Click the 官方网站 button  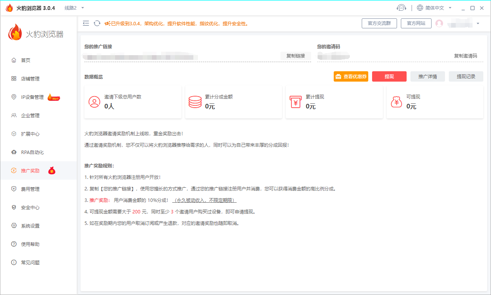(x=416, y=23)
